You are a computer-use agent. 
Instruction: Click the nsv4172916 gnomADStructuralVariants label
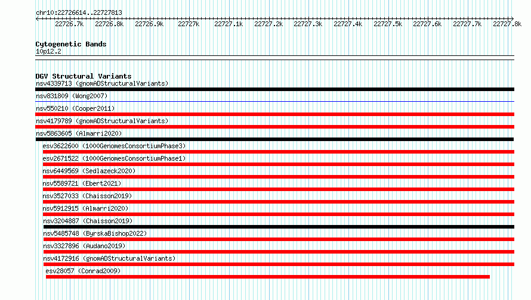[109, 258]
